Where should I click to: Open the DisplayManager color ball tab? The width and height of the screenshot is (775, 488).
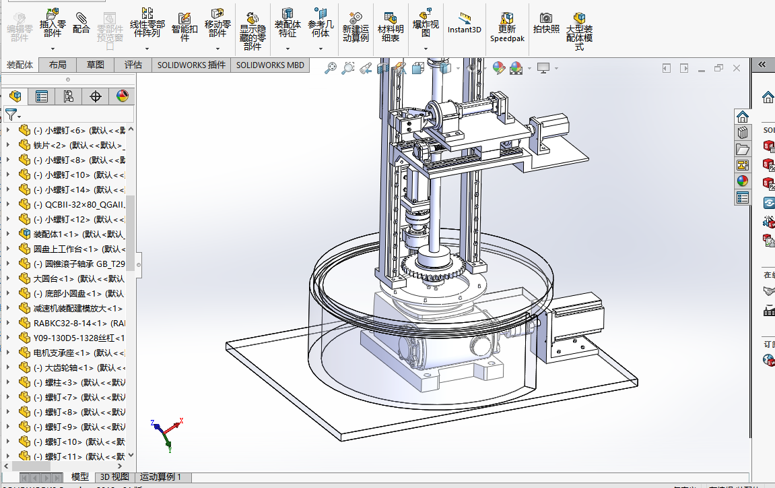pyautogui.click(x=122, y=96)
